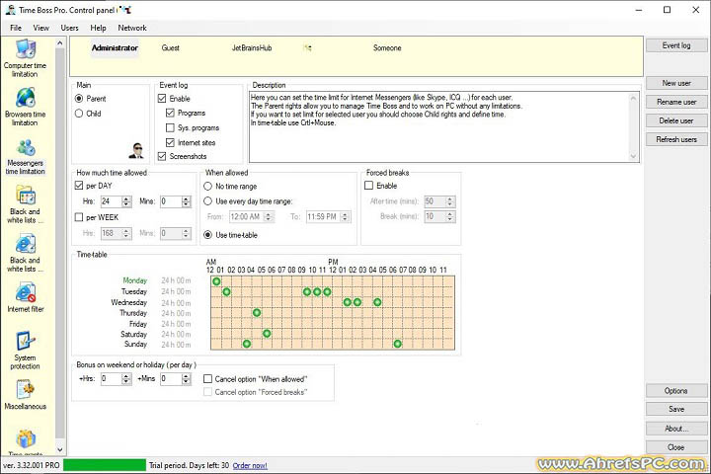
Task: Select the JetBrainsHub user
Action: [252, 48]
